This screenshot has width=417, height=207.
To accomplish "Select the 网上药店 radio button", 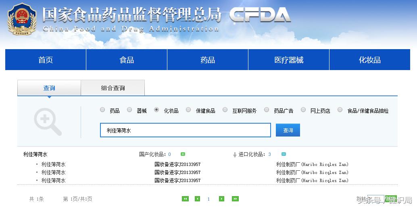I will (303, 110).
